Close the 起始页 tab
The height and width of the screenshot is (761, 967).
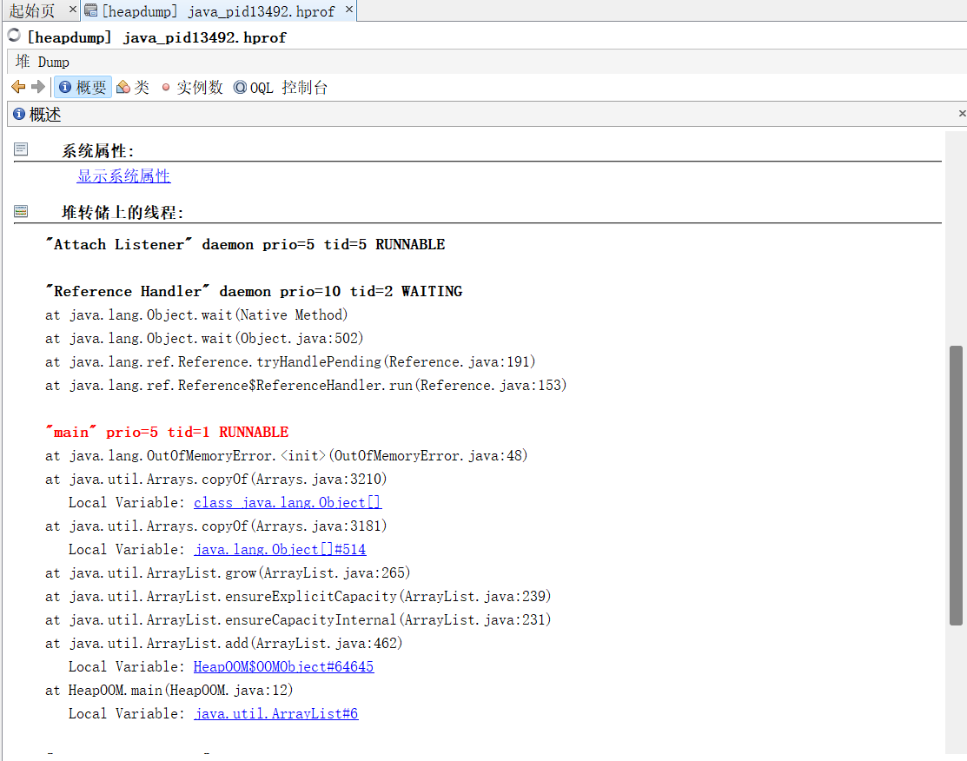tap(72, 10)
